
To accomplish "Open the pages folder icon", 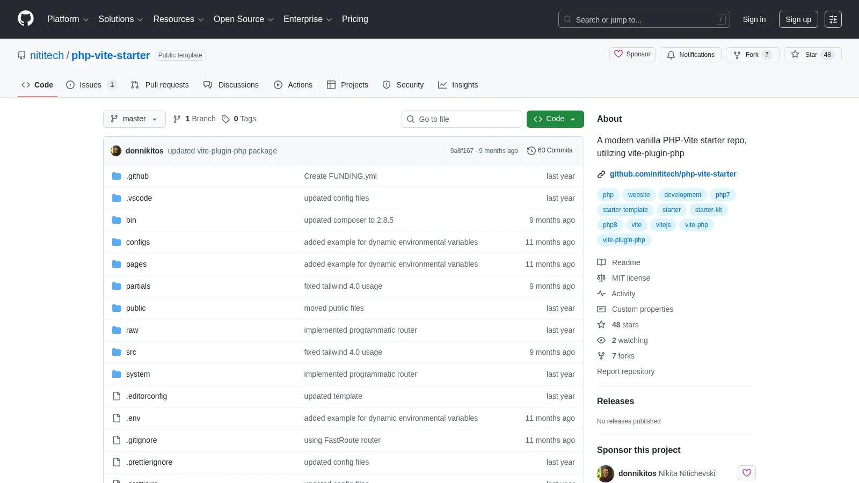I will [x=117, y=264].
